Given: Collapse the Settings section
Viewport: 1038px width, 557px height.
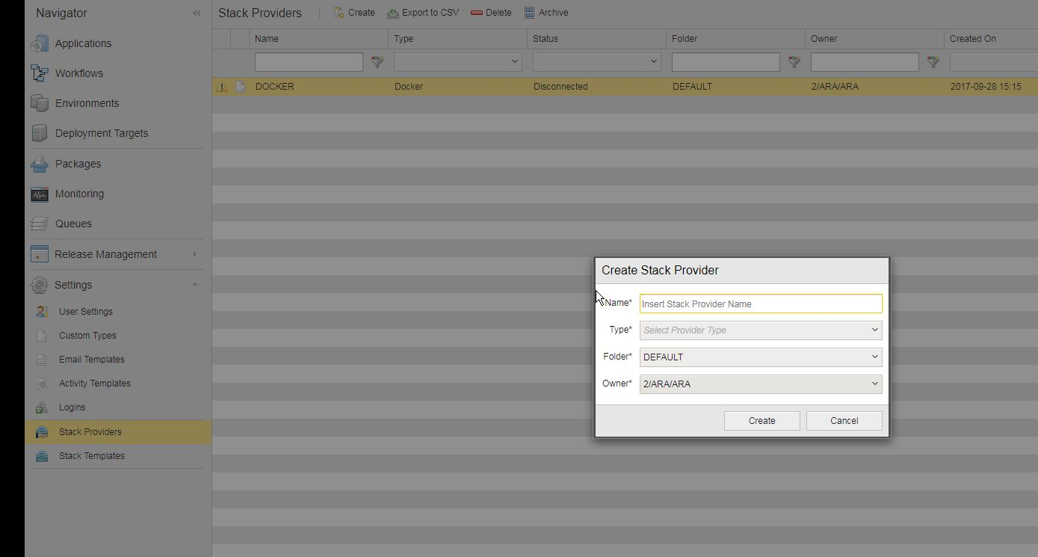Looking at the screenshot, I should [195, 285].
